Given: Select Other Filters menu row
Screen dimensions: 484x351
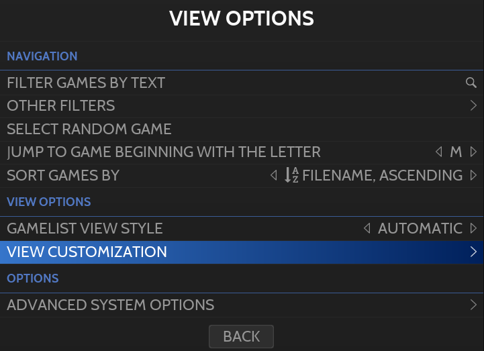Looking at the screenshot, I should click(61, 105).
